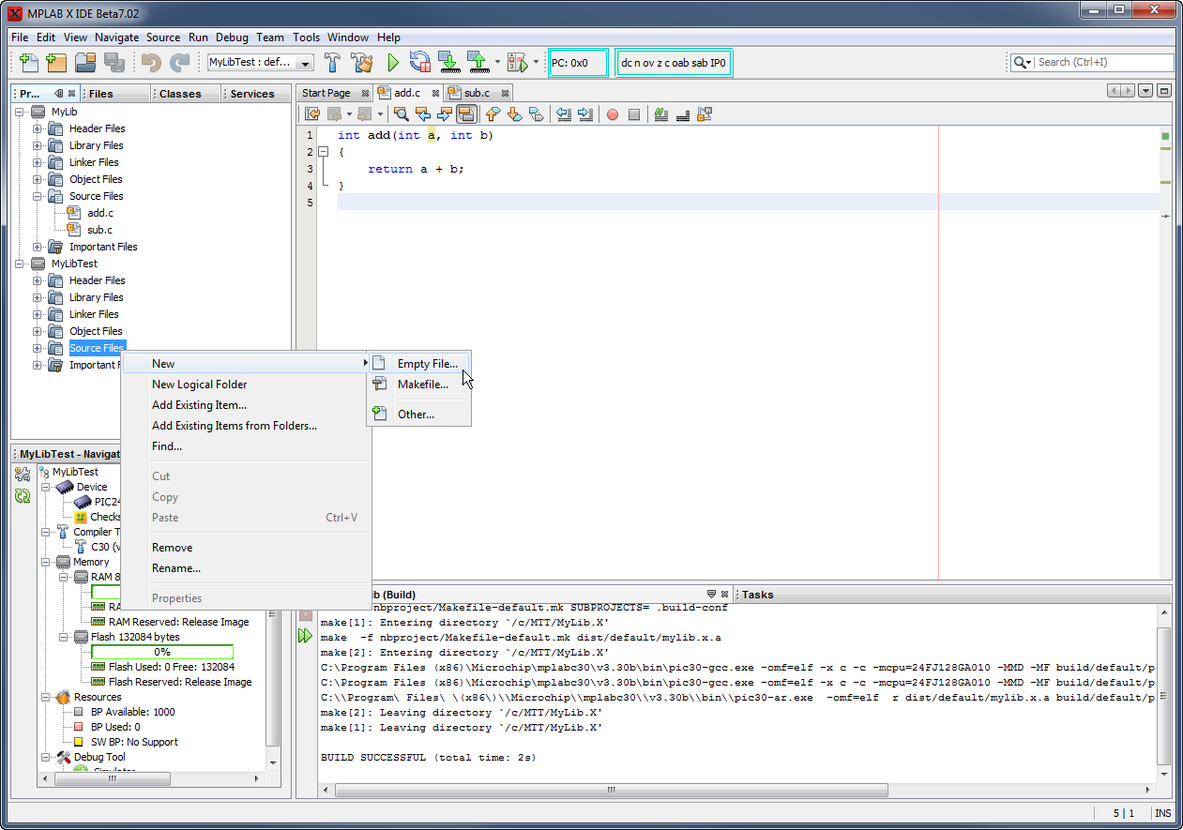Viewport: 1183px width, 830px height.
Task: Click the Flash usage 0% progress bar
Action: [162, 652]
